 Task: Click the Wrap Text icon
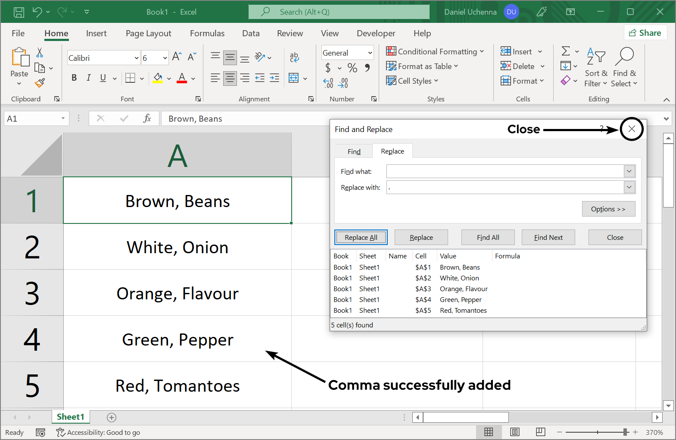(294, 57)
